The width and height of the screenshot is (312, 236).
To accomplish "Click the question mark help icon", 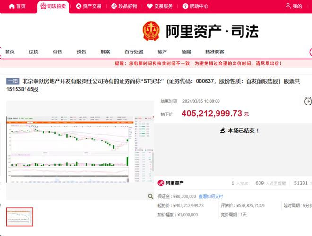I will coord(185,6).
